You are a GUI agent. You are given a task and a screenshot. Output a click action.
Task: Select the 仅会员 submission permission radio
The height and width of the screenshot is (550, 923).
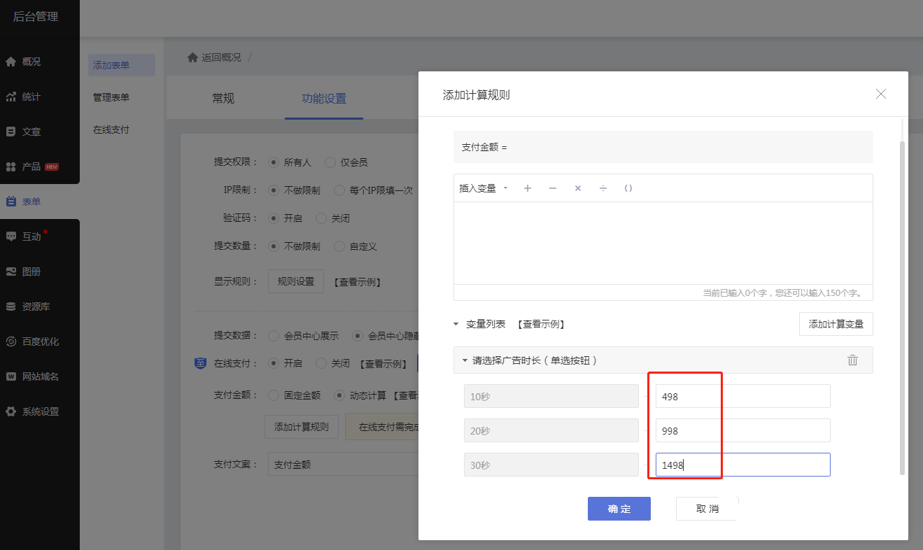[x=330, y=162]
